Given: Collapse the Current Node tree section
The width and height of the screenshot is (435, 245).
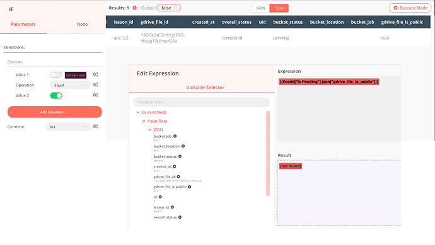Looking at the screenshot, I should [x=137, y=112].
